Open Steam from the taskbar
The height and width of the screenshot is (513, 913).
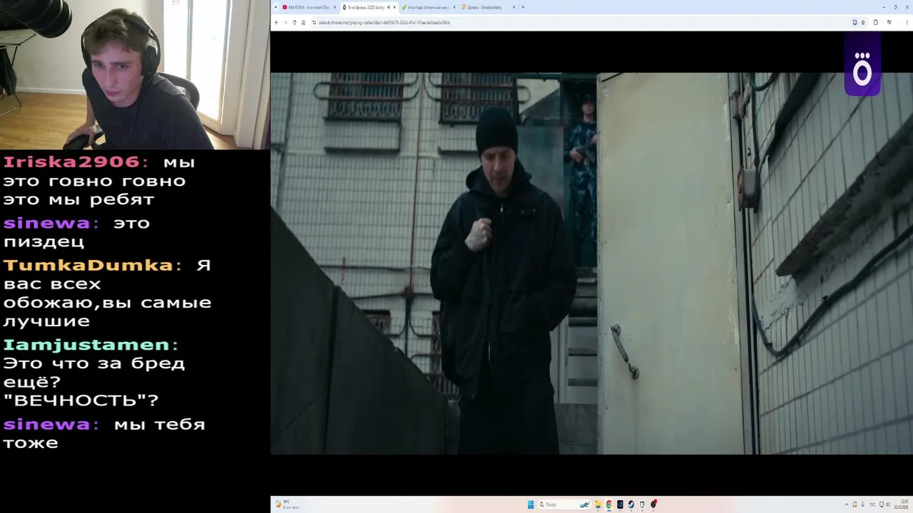pos(631,504)
